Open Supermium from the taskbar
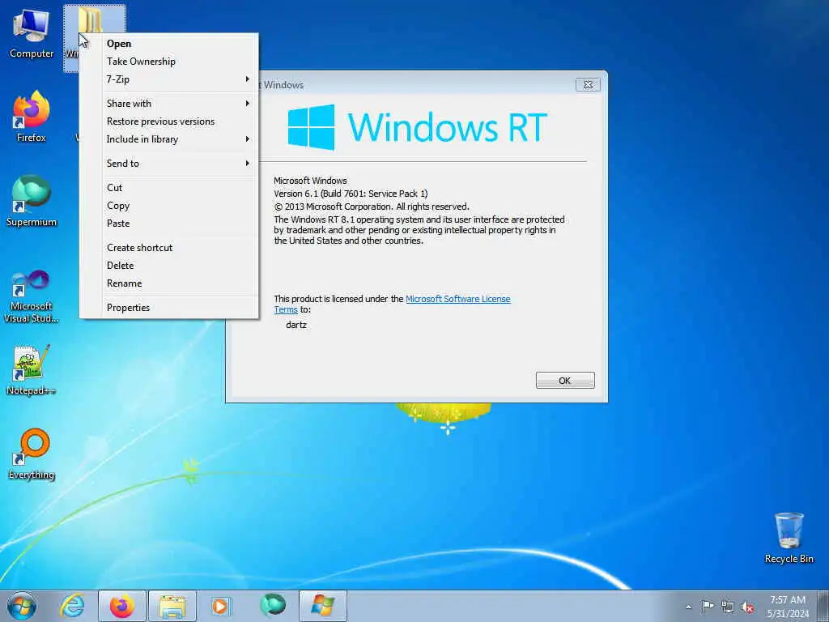 click(273, 605)
